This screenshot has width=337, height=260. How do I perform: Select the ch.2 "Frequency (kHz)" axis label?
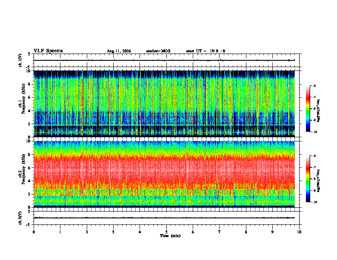23,172
